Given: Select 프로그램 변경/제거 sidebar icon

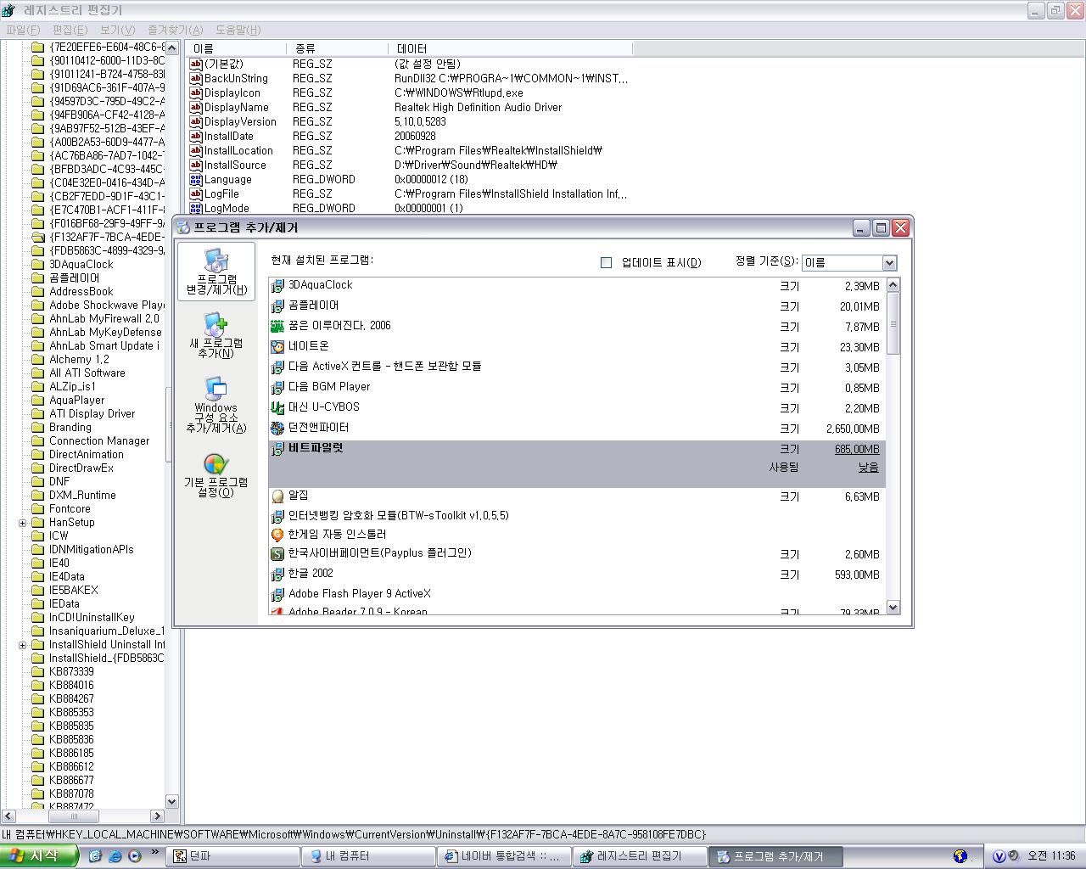Looking at the screenshot, I should coord(216,272).
